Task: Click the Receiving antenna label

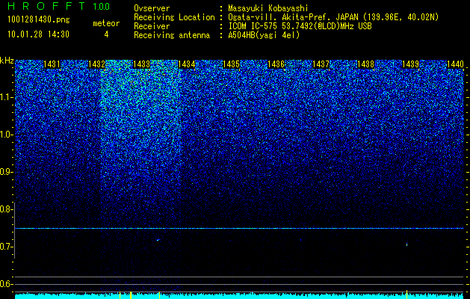Action: coord(172,35)
